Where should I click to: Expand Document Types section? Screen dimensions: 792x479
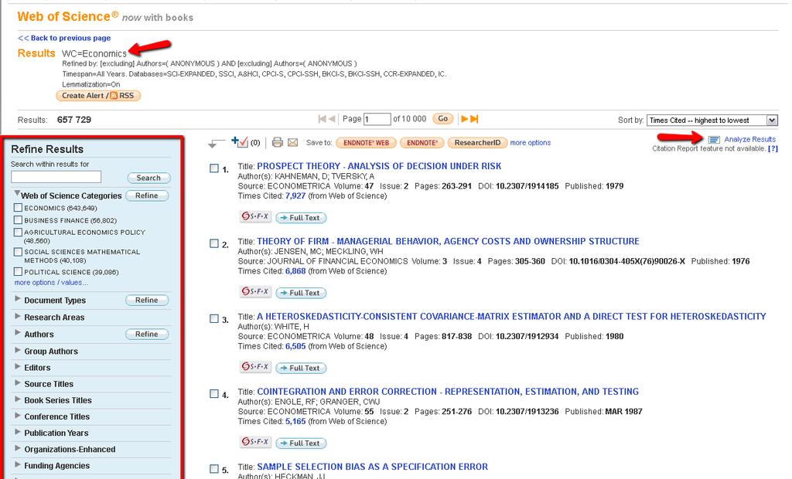coord(18,299)
